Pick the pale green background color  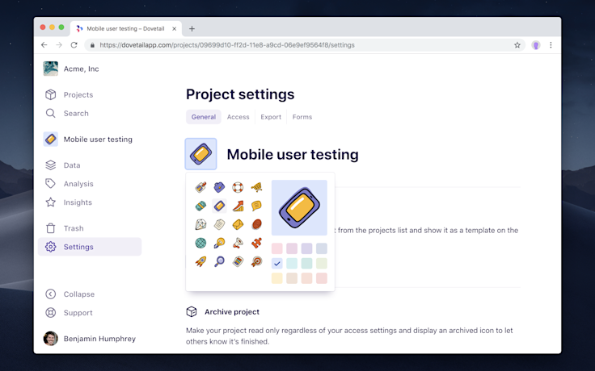click(322, 264)
